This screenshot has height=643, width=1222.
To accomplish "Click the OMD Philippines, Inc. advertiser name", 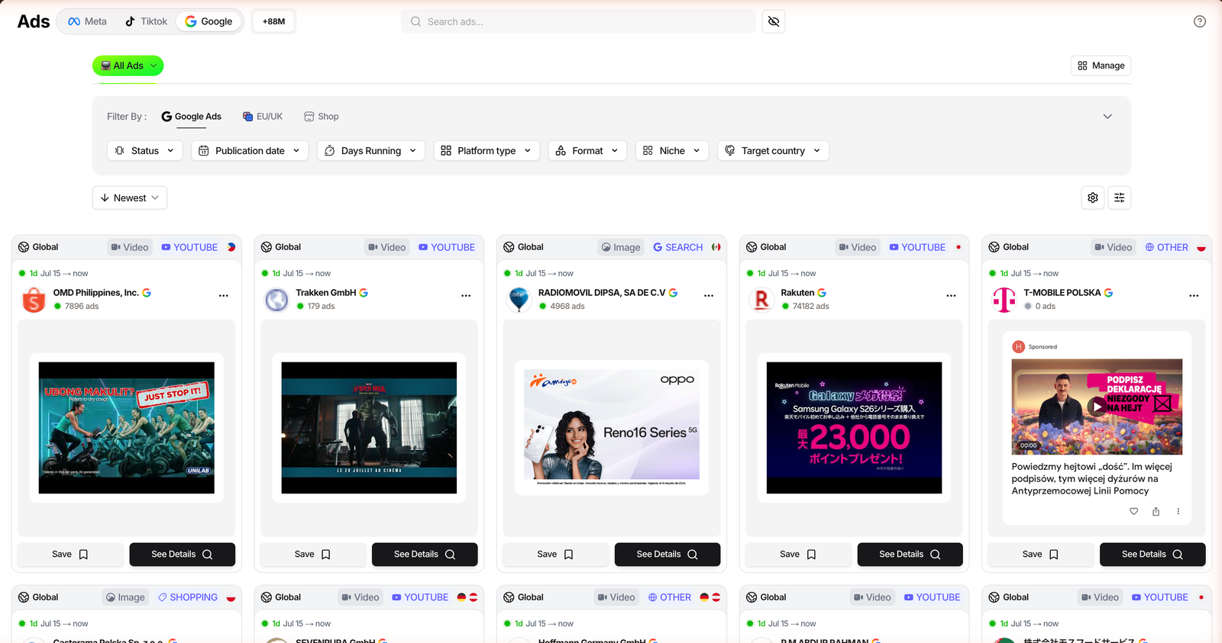I will pos(96,293).
